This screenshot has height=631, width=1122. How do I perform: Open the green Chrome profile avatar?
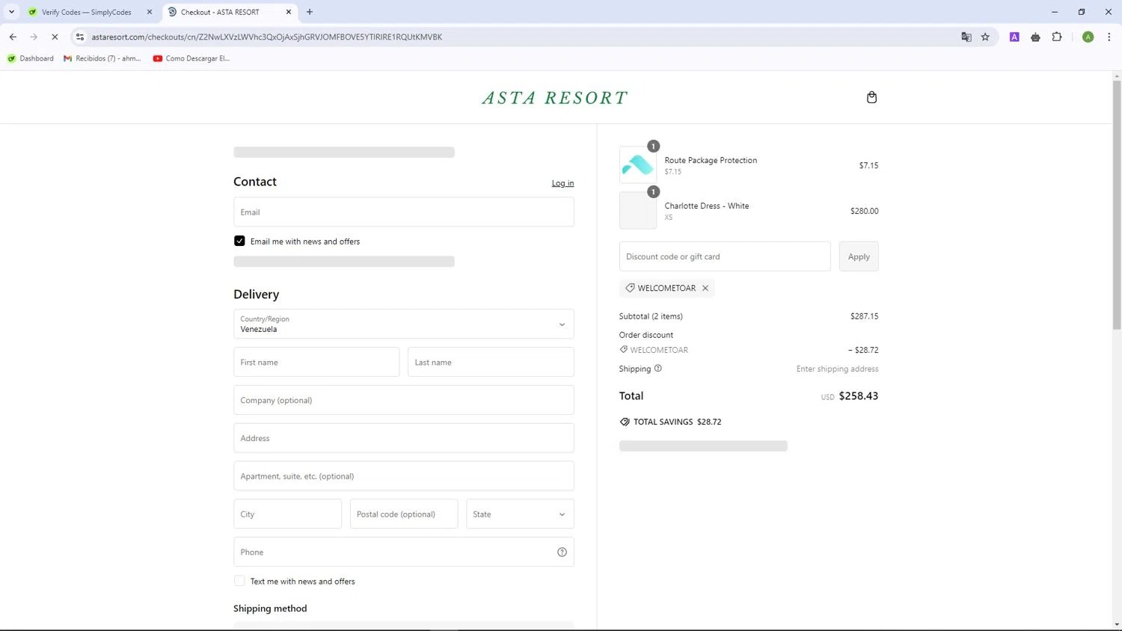[1088, 37]
